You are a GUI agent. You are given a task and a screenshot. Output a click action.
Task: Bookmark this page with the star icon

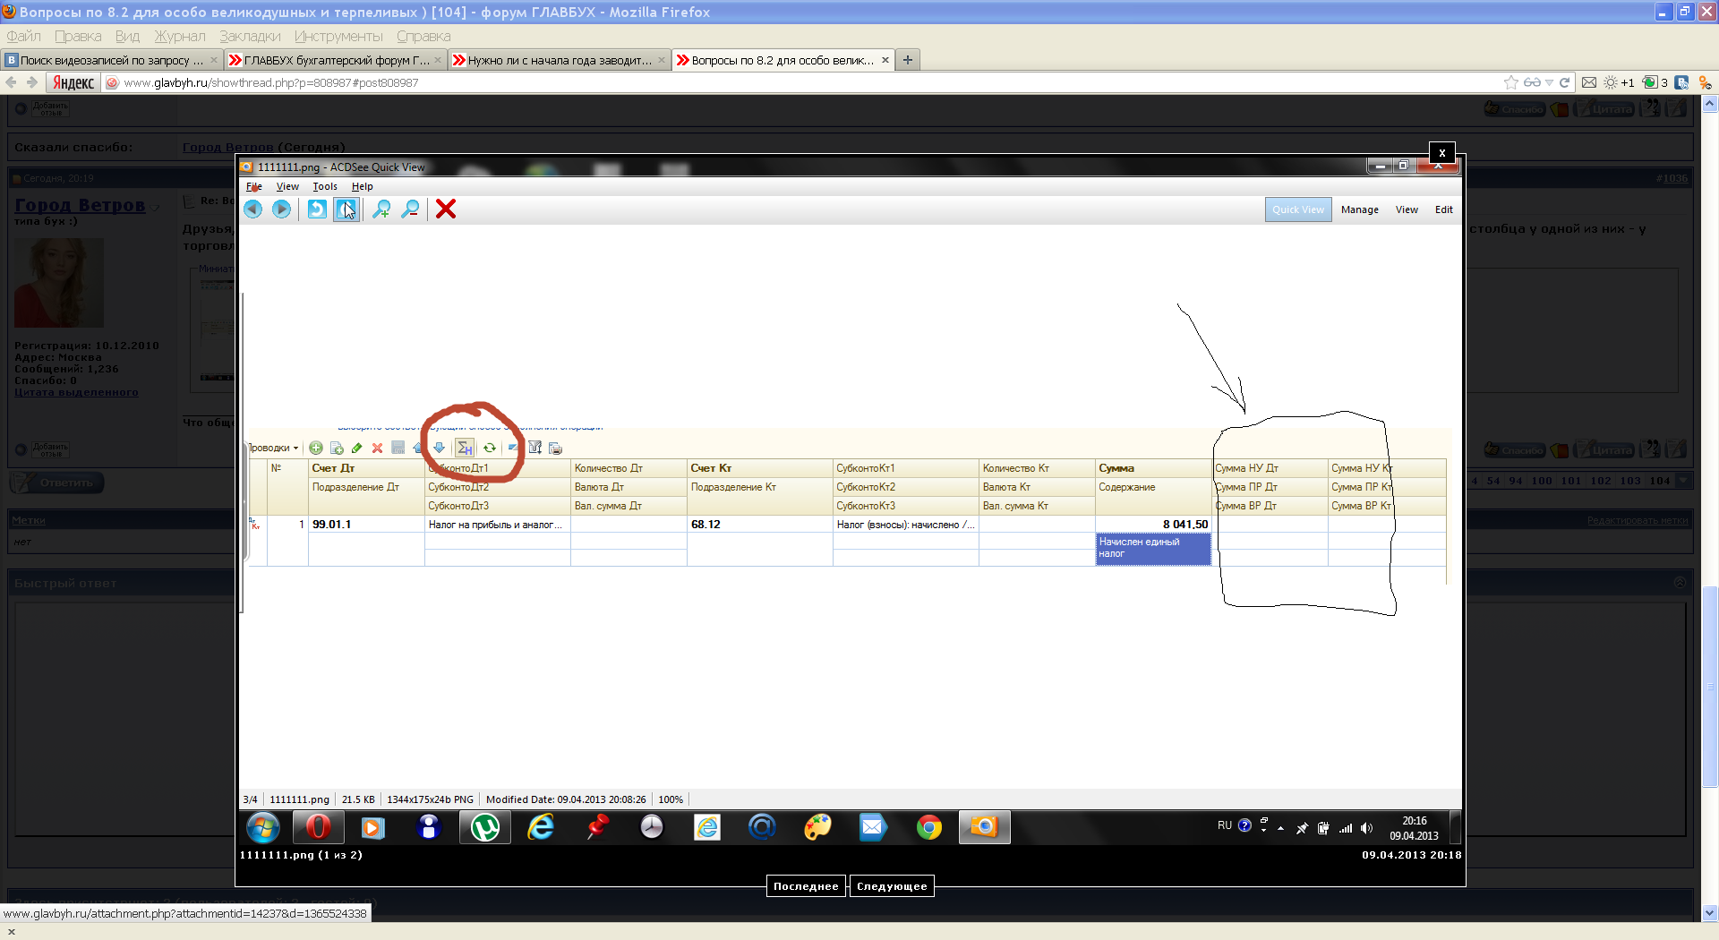click(1511, 82)
